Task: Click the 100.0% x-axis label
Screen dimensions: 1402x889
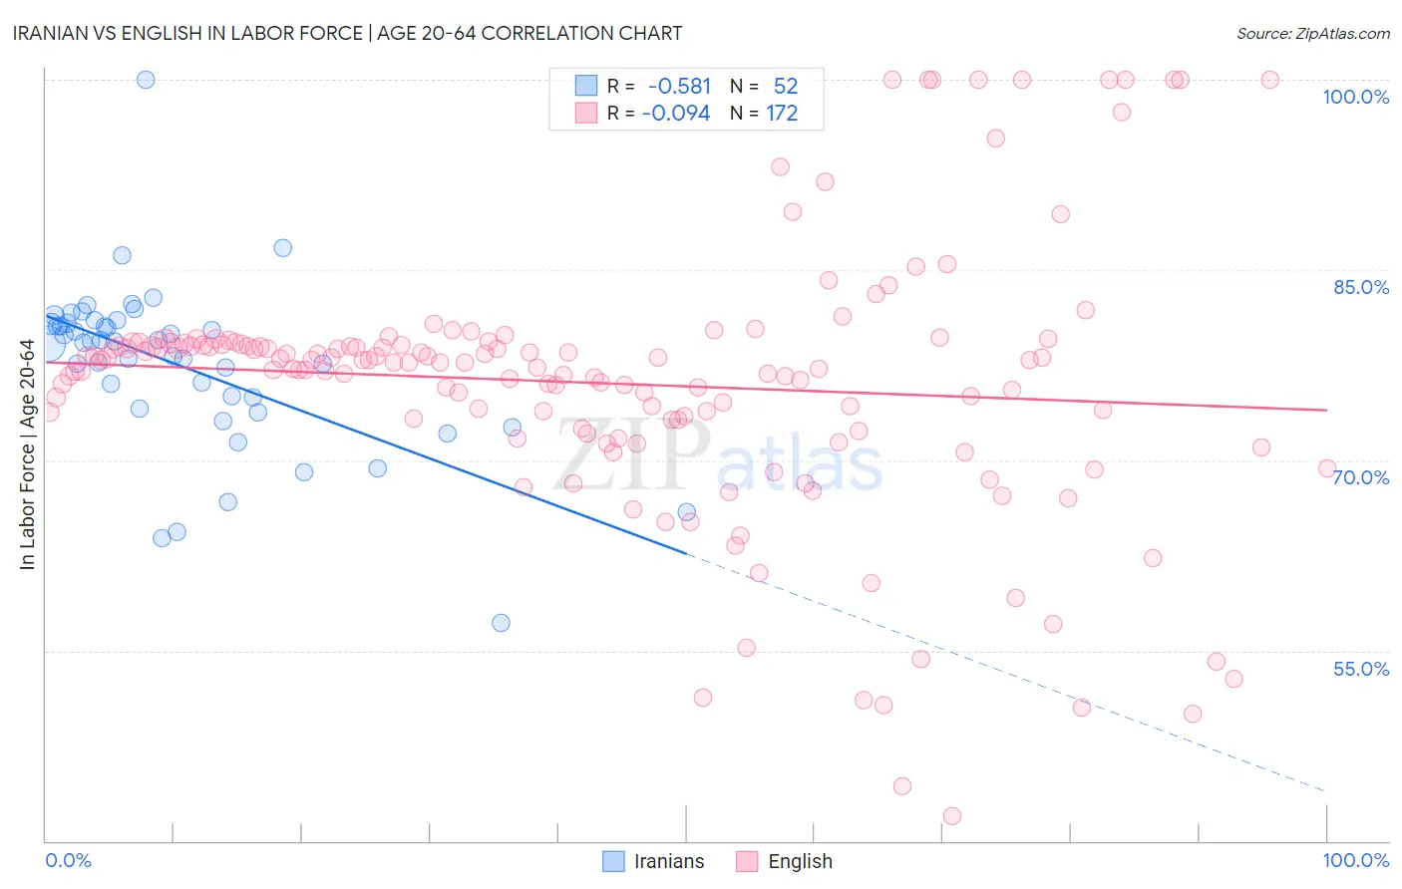Action: (1355, 860)
